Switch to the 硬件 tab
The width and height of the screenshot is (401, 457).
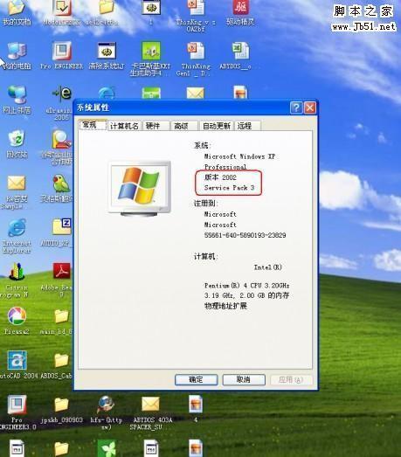156,126
